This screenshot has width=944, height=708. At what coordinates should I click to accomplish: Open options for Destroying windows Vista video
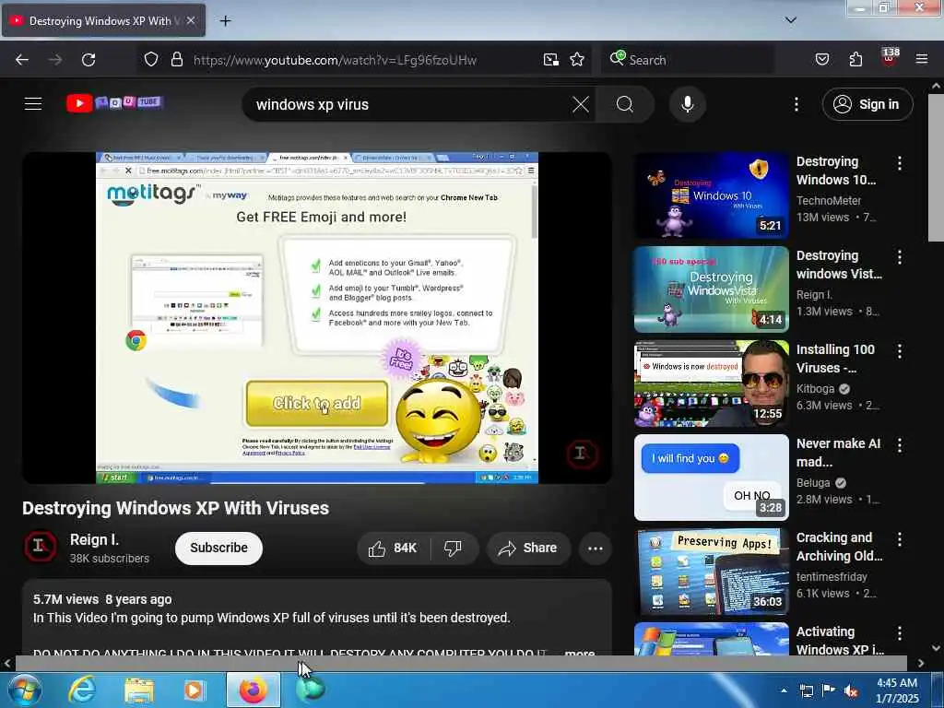900,257
